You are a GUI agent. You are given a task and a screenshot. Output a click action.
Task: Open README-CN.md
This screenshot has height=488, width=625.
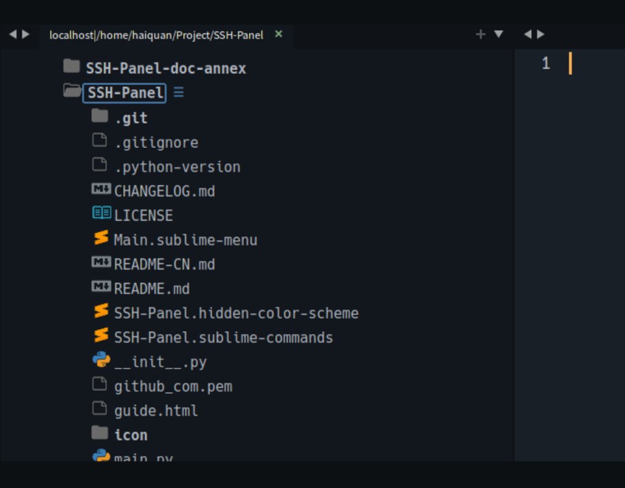[164, 264]
